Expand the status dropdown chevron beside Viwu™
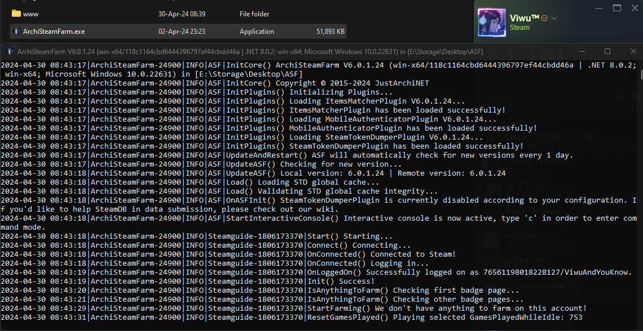This screenshot has height=331, width=643. 554,18
